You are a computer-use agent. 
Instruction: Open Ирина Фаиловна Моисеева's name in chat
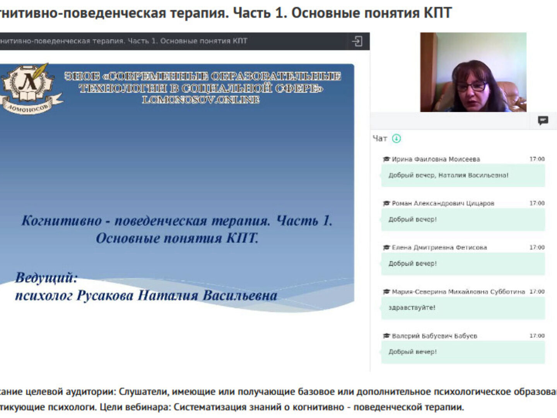436,159
